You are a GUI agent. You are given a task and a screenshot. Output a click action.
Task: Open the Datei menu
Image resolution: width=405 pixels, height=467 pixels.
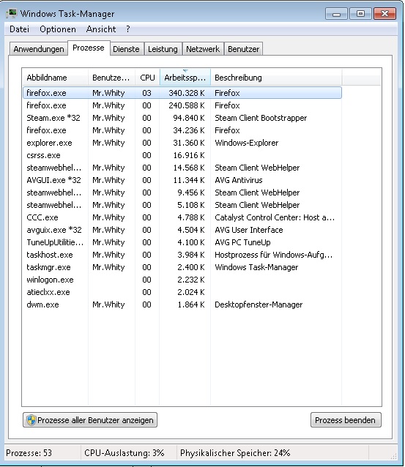coord(19,29)
